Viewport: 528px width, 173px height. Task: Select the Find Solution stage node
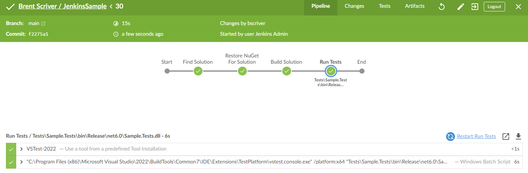pyautogui.click(x=198, y=71)
